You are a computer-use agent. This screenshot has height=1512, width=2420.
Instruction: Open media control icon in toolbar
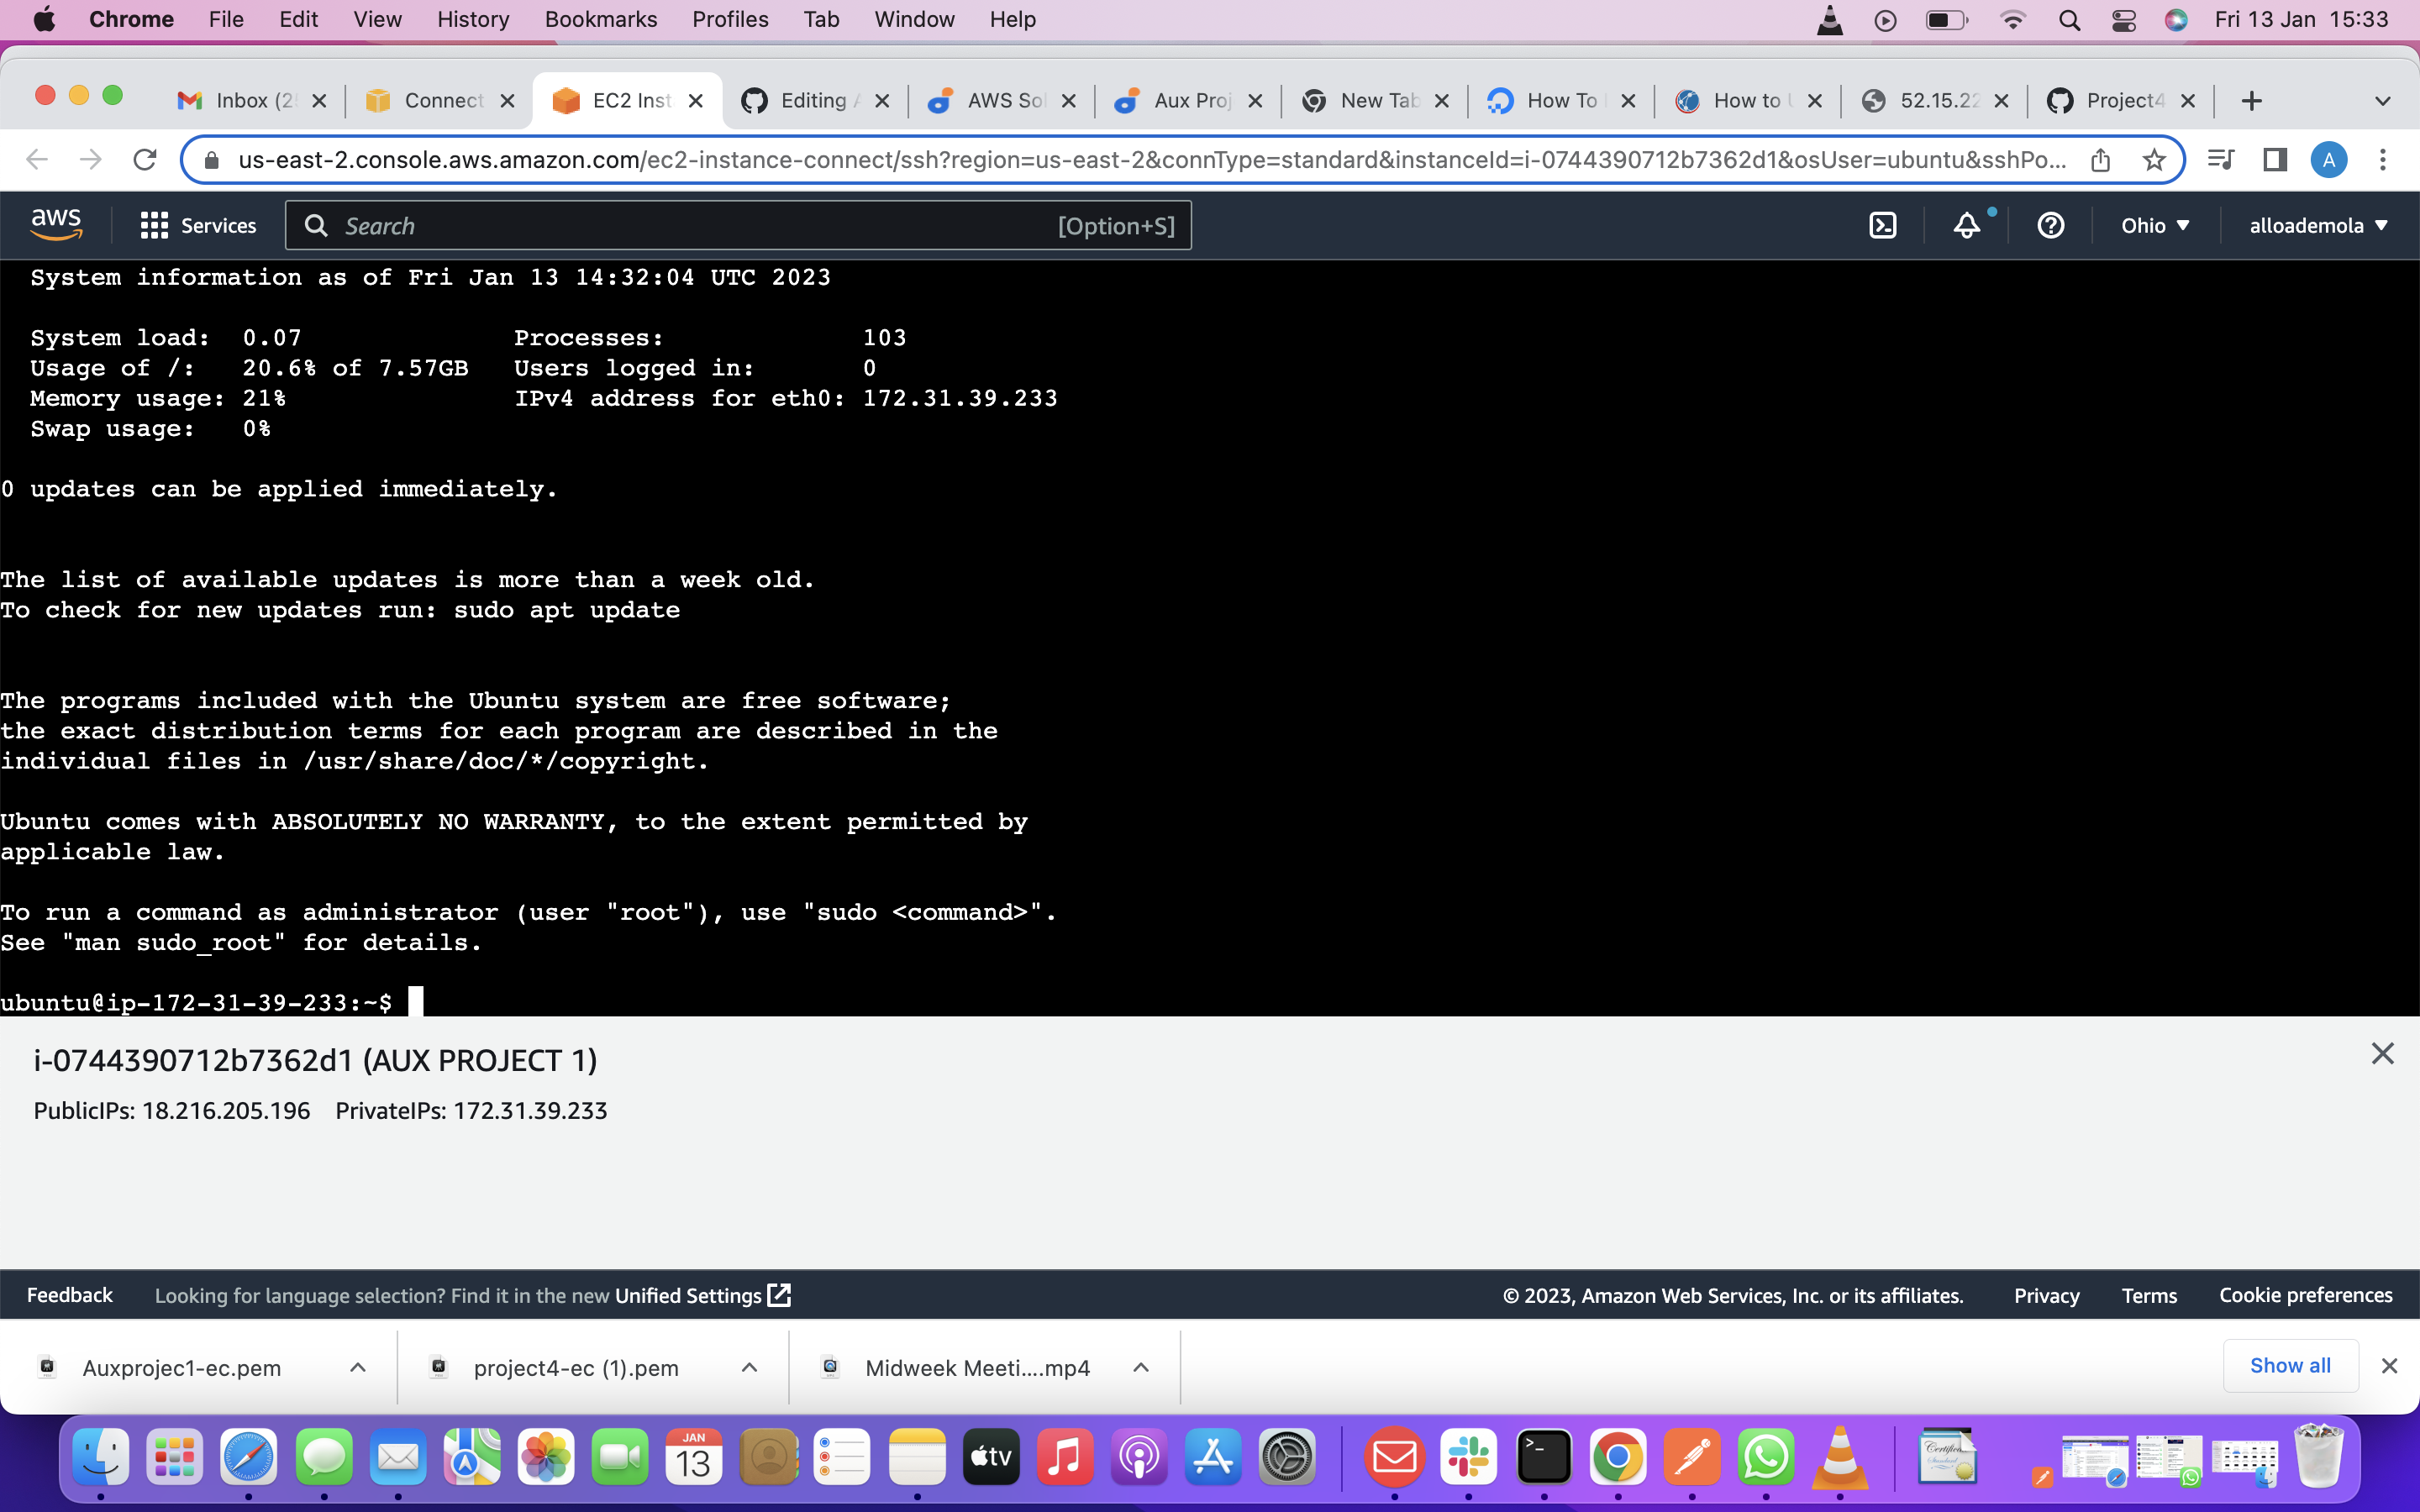tap(2220, 160)
